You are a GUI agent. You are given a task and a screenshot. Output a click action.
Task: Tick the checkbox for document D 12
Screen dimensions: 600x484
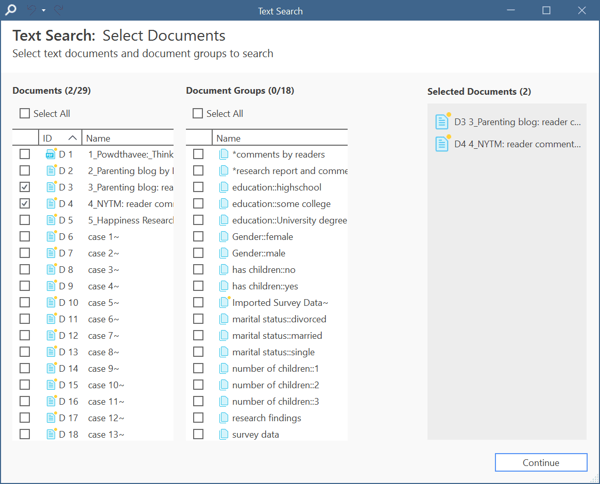point(25,335)
